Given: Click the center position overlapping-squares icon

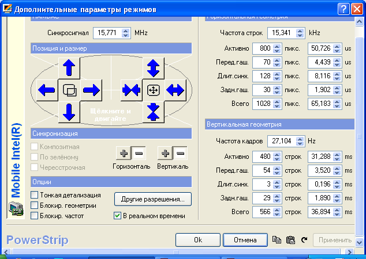Looking at the screenshot, I should (x=69, y=90).
